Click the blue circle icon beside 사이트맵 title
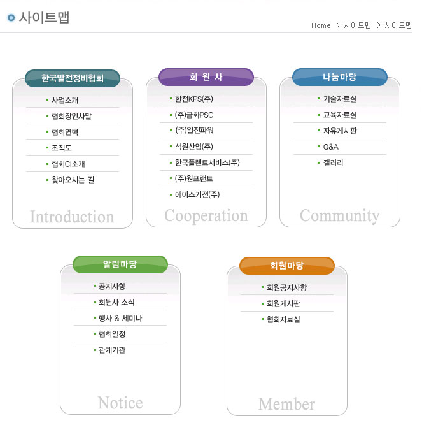 pyautogui.click(x=11, y=18)
